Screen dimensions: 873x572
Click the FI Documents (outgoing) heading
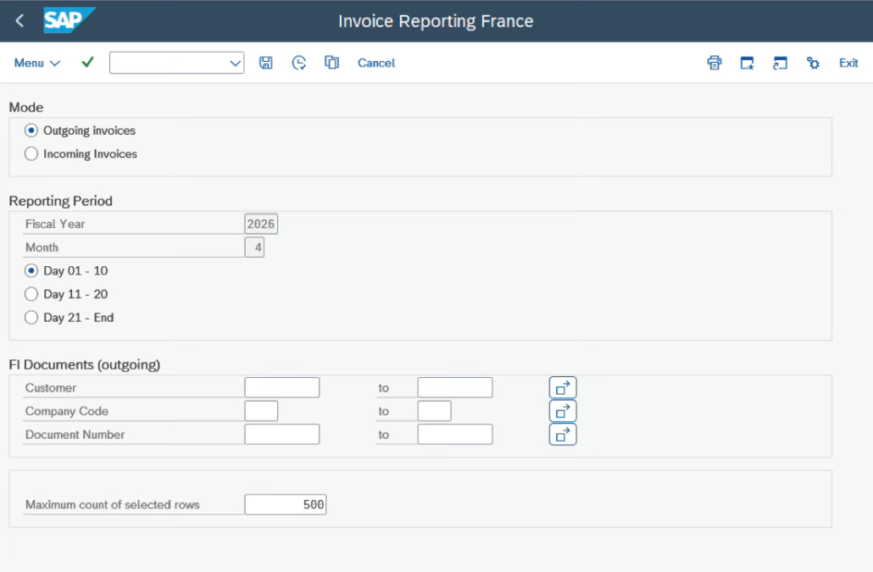click(85, 364)
